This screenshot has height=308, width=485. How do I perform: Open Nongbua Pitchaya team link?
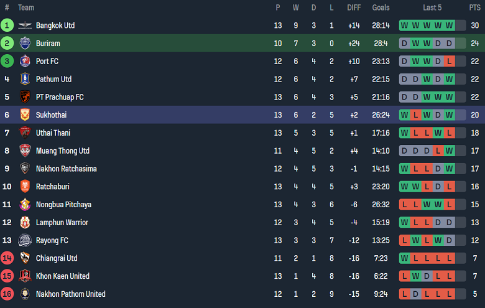64,205
